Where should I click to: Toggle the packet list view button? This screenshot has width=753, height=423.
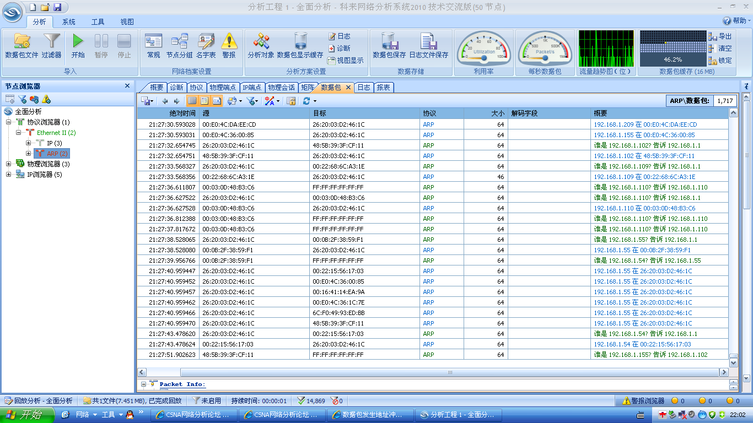pyautogui.click(x=192, y=101)
